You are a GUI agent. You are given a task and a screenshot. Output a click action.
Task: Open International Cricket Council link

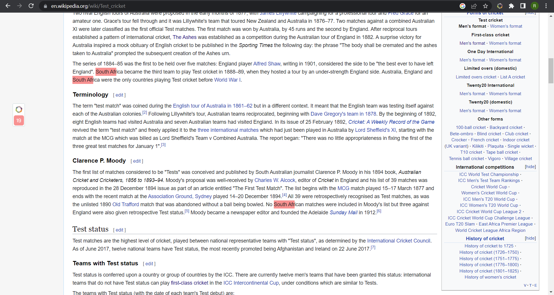coord(398,241)
